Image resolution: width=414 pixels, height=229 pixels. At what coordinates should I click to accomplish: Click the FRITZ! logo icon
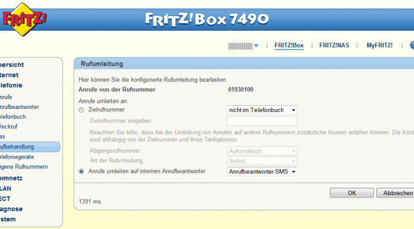point(24,20)
